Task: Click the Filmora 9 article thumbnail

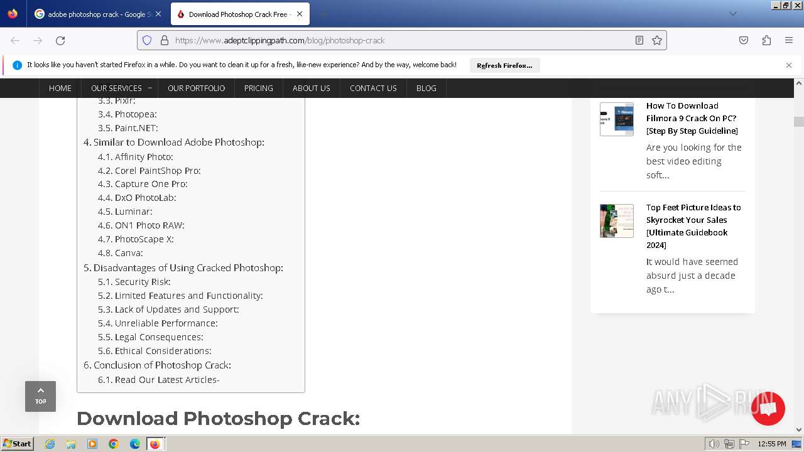Action: [617, 119]
